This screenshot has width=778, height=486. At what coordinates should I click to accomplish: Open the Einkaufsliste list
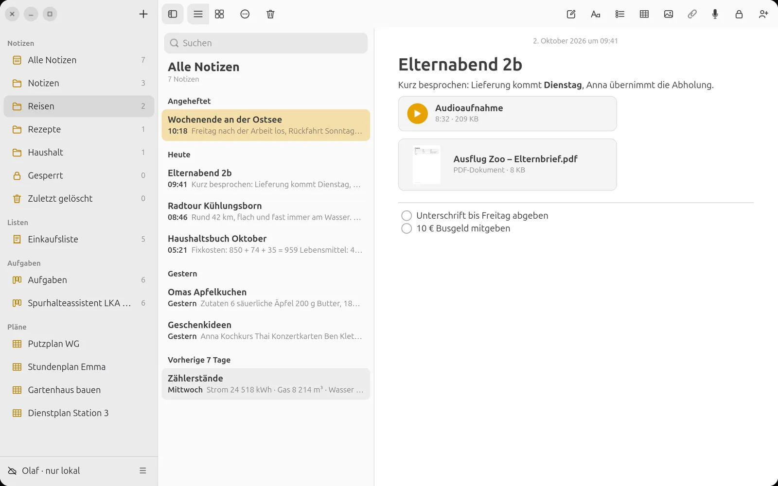pos(79,239)
